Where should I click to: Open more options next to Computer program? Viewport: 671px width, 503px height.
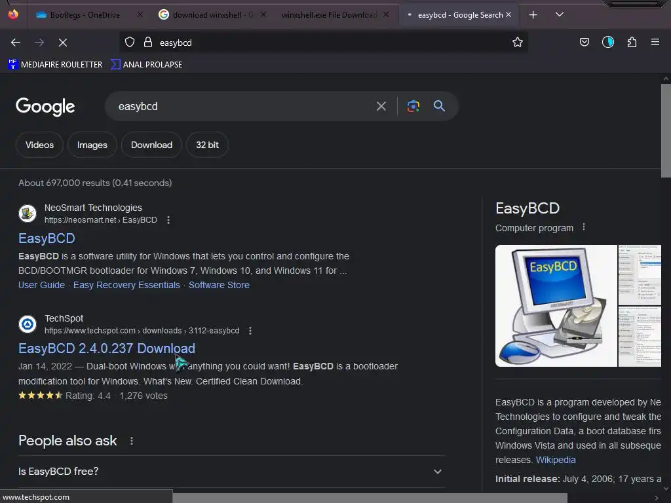click(x=584, y=227)
